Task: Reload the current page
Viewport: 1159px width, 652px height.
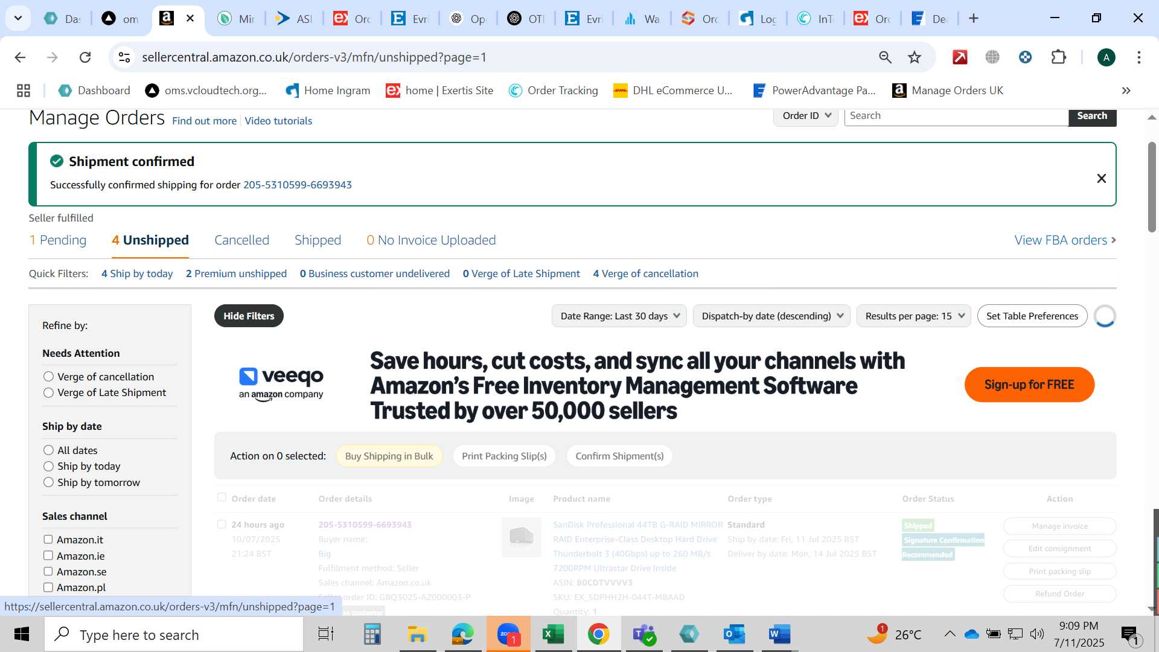Action: pos(85,57)
